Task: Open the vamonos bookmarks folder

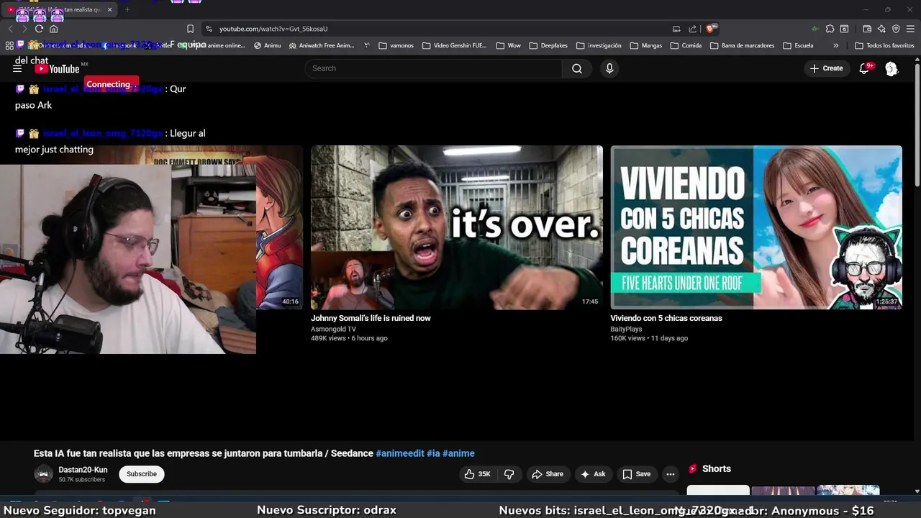Action: (x=396, y=45)
